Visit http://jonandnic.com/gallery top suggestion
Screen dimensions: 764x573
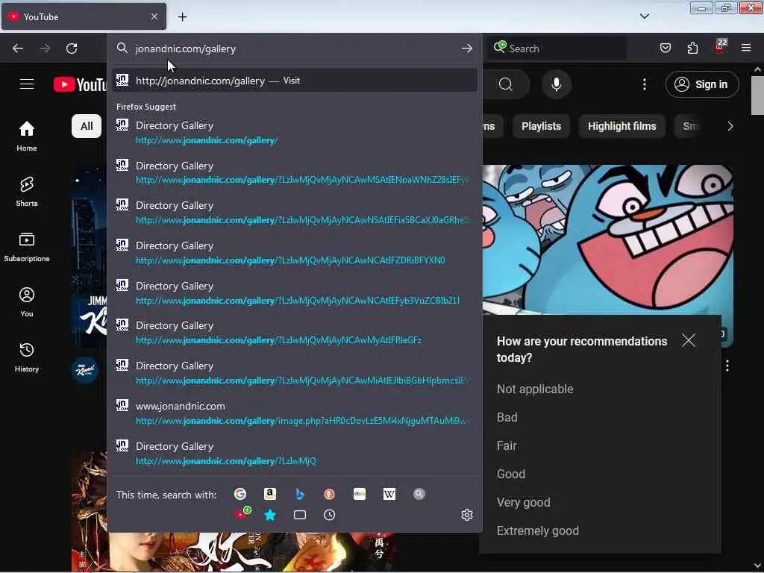pos(294,81)
